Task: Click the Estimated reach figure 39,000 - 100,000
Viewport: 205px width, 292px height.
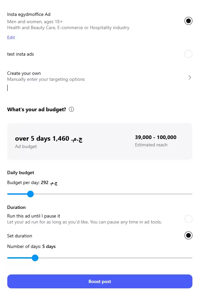Action: point(155,137)
